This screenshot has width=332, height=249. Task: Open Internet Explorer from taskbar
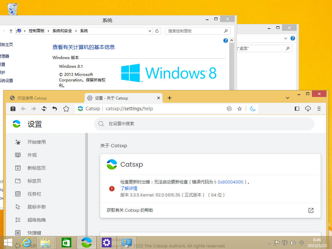(27, 242)
